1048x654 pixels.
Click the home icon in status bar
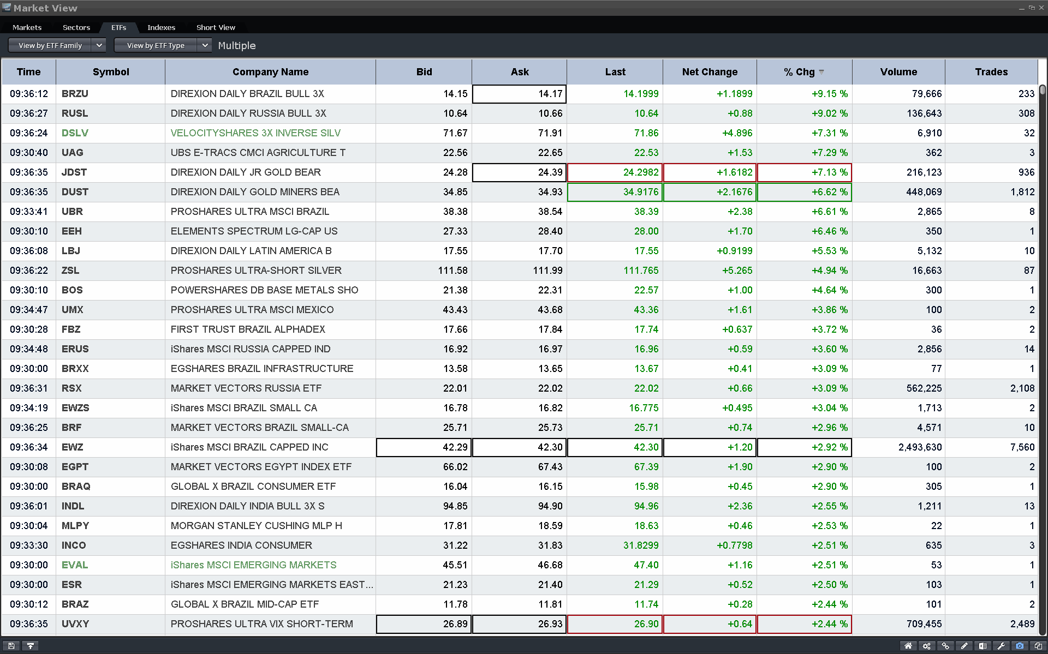[908, 646]
